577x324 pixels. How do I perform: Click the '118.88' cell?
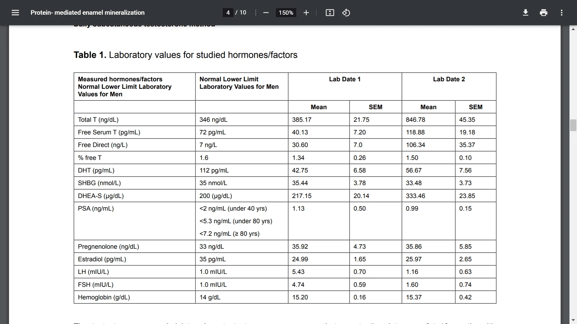(415, 132)
